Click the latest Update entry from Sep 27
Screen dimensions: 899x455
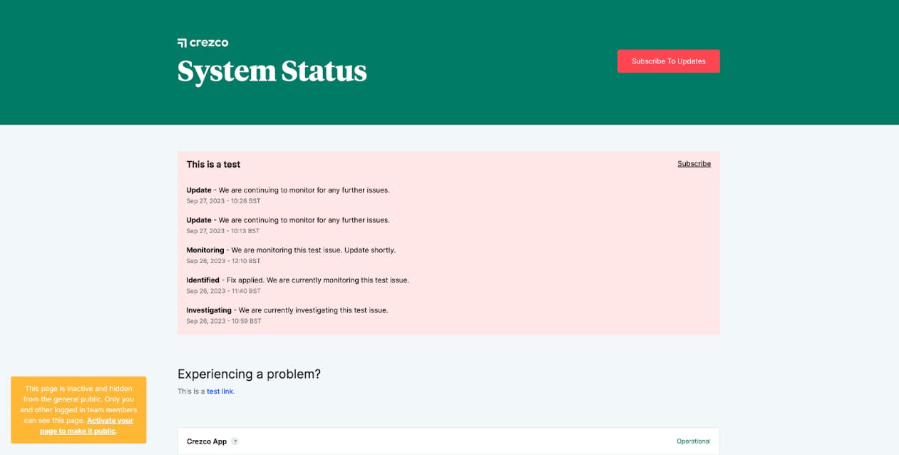(x=288, y=190)
